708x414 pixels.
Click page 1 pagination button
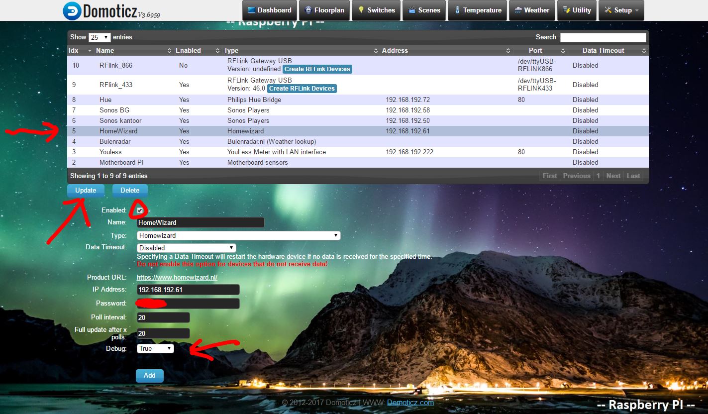pos(598,176)
